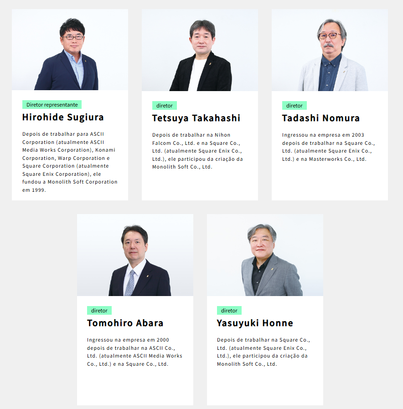This screenshot has width=403, height=409.
Task: Select the Tomohiro Abara name heading
Action: (125, 323)
